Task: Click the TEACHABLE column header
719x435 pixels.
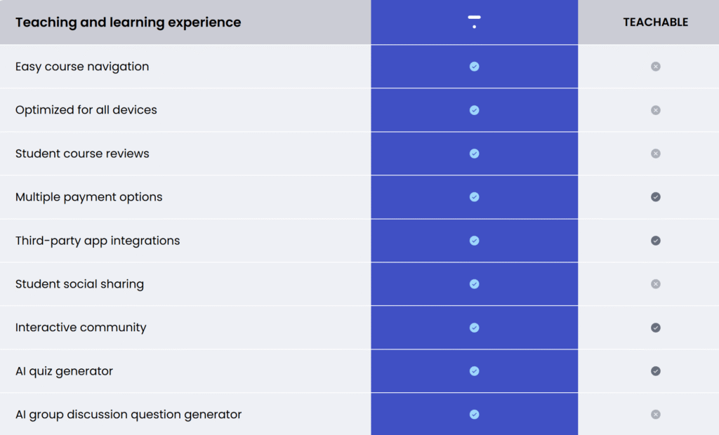Action: pos(655,22)
